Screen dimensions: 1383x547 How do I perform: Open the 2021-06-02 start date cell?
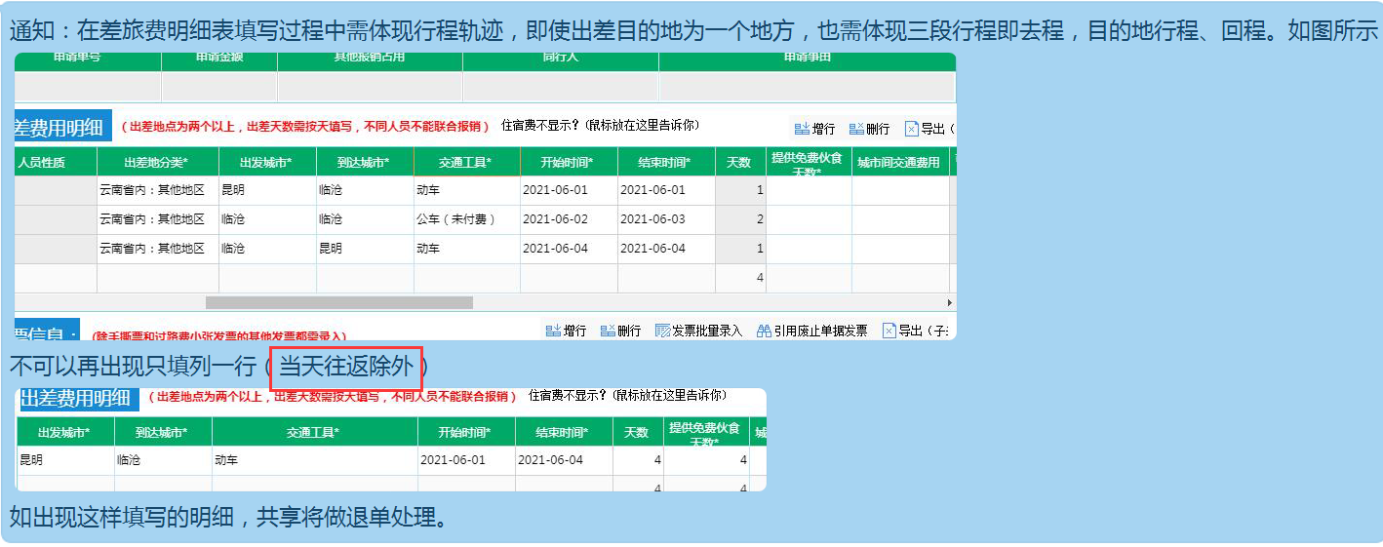click(556, 219)
